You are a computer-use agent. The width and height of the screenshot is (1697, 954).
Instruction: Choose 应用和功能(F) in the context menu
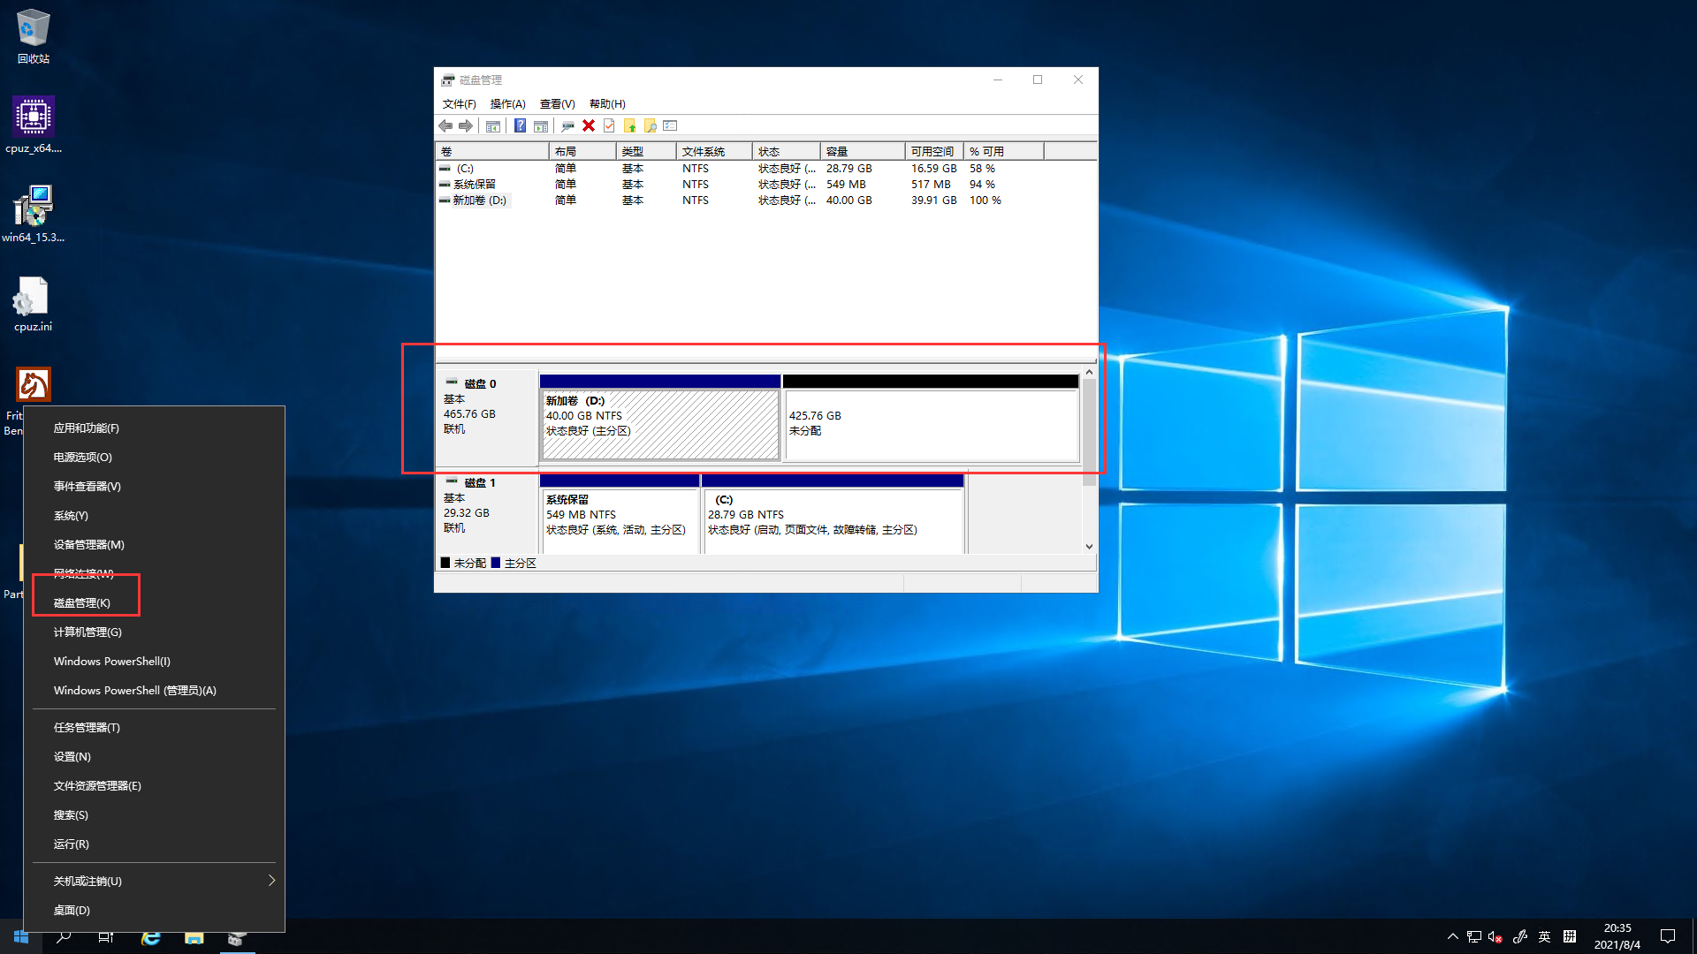[x=154, y=428]
